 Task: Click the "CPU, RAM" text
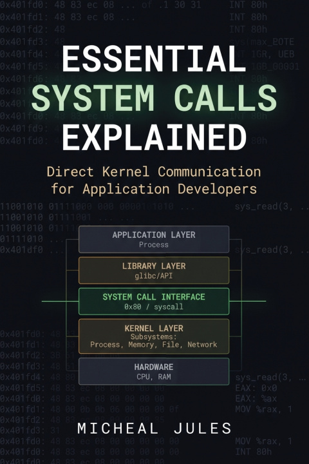point(154,377)
